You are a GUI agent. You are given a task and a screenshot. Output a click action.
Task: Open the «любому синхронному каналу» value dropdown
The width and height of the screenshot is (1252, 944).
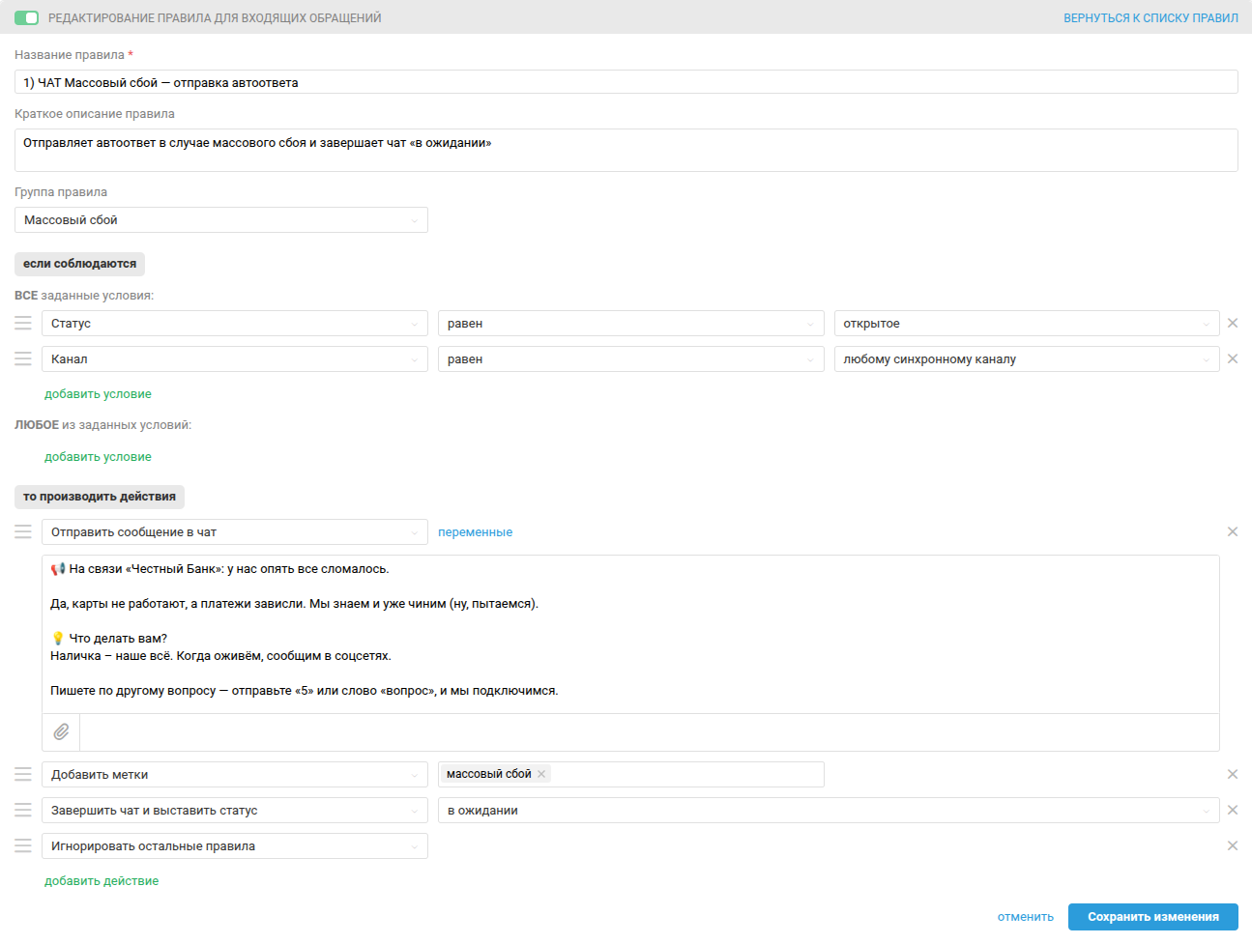(1027, 359)
